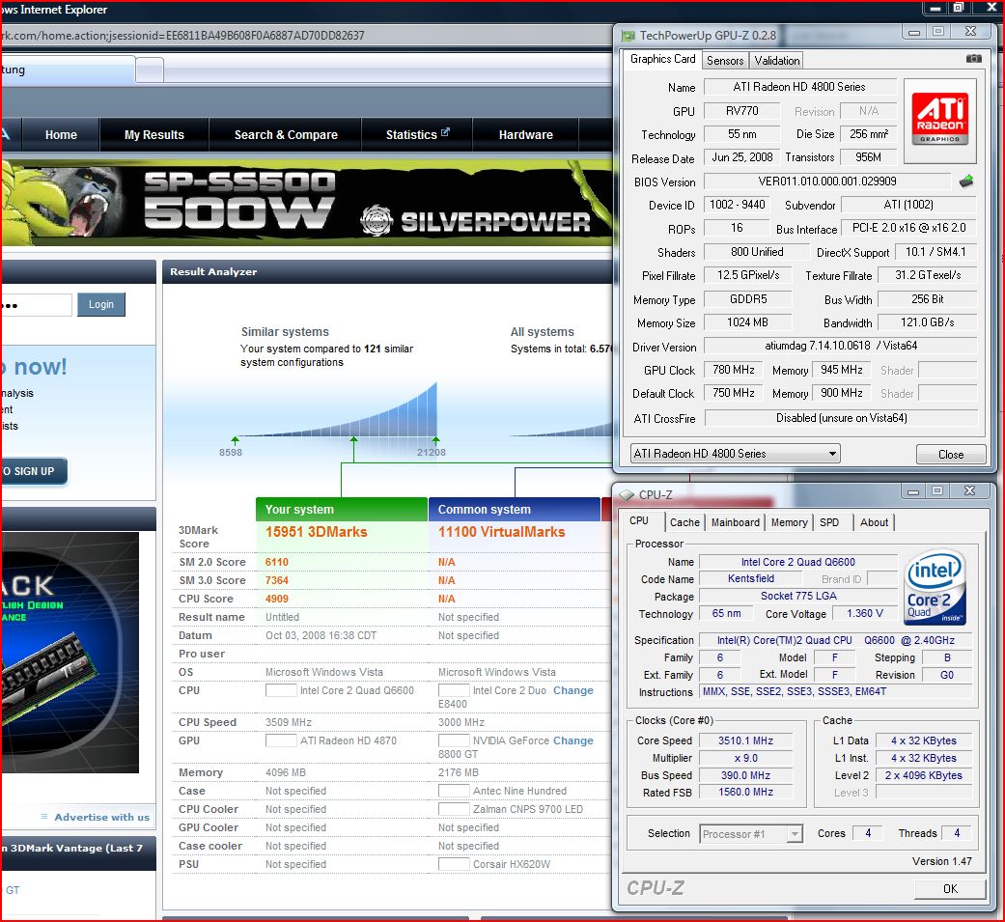Click the Statistics external link icon
The width and height of the screenshot is (1005, 922).
coord(445,132)
